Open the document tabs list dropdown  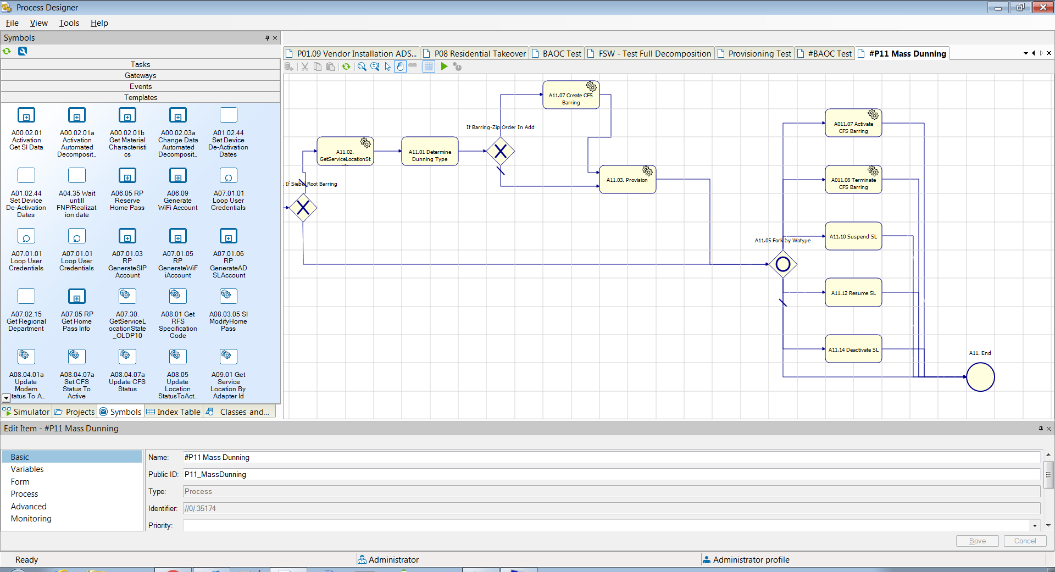[x=1025, y=53]
